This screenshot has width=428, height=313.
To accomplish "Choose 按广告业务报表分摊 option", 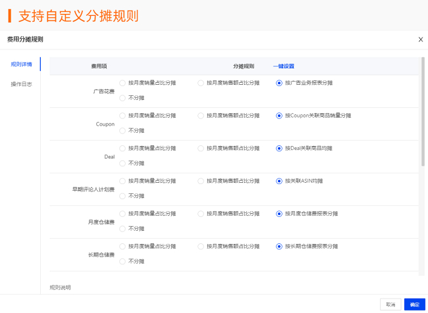I will pos(279,83).
